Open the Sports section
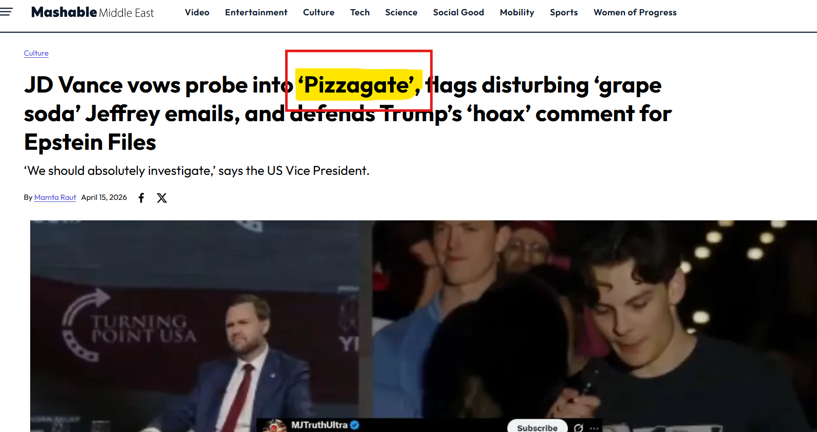This screenshot has width=817, height=432. tap(564, 12)
